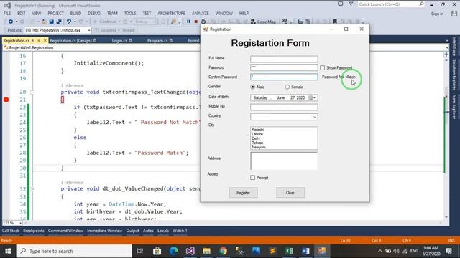Open Google Chrome from the taskbar
Viewport: 460px width, 258px height.
224,251
